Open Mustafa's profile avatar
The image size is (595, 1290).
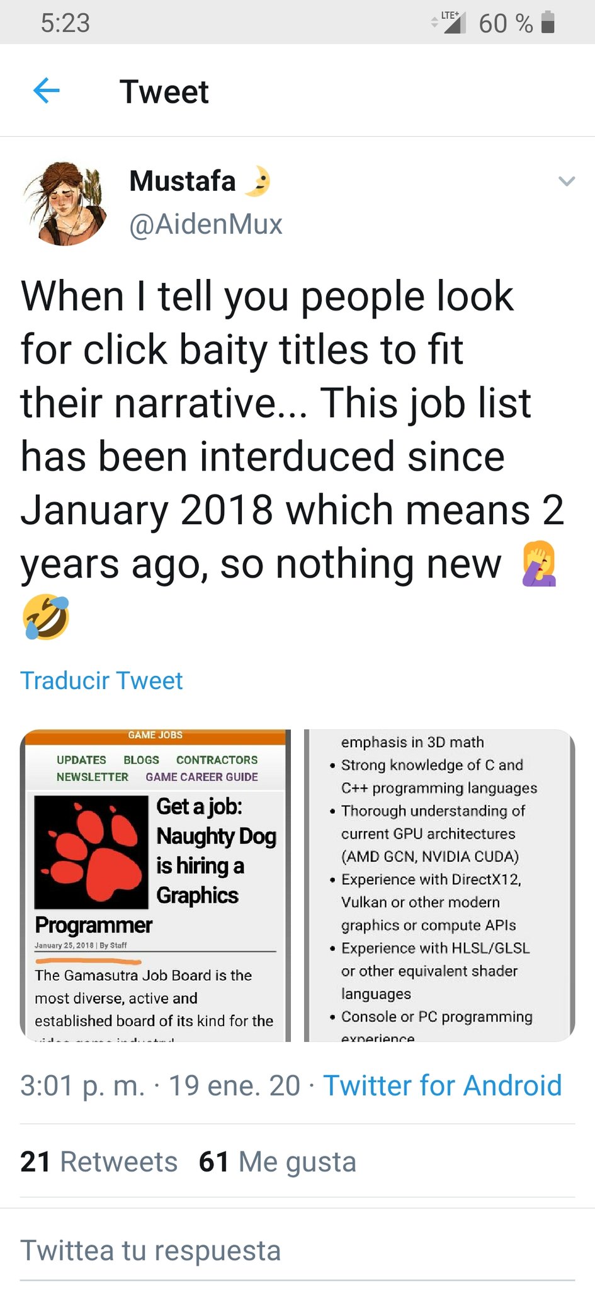coord(65,202)
